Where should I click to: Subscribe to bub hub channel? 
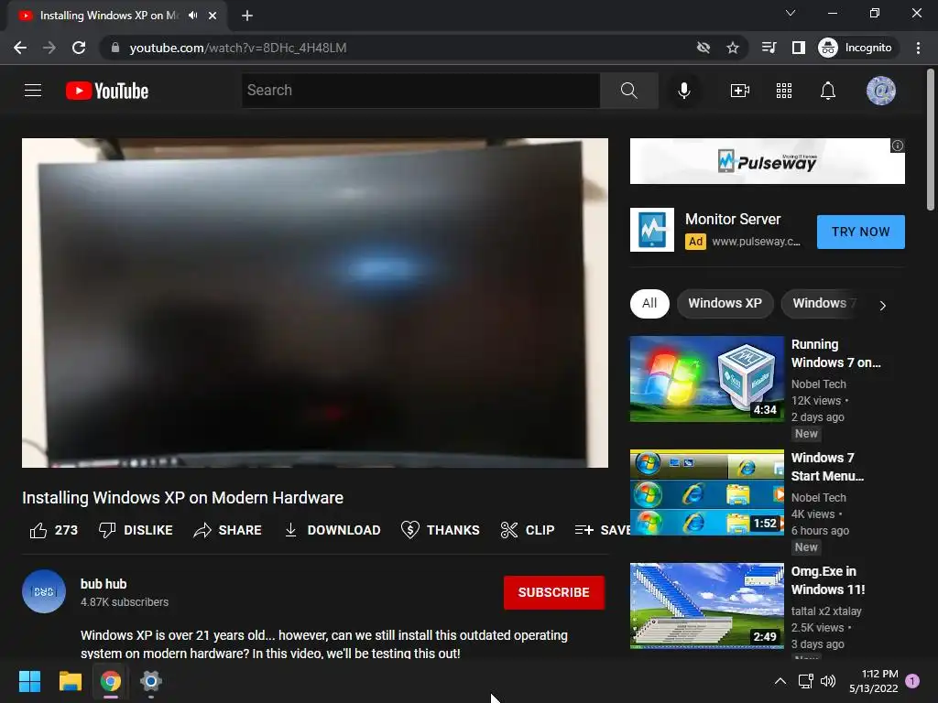tap(554, 592)
